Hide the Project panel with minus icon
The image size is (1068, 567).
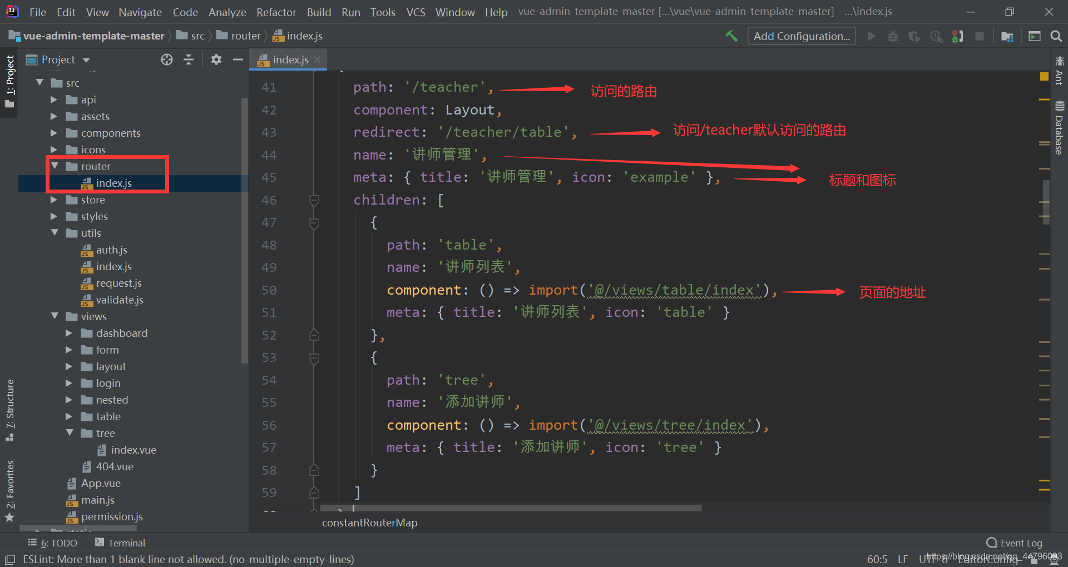pos(238,59)
